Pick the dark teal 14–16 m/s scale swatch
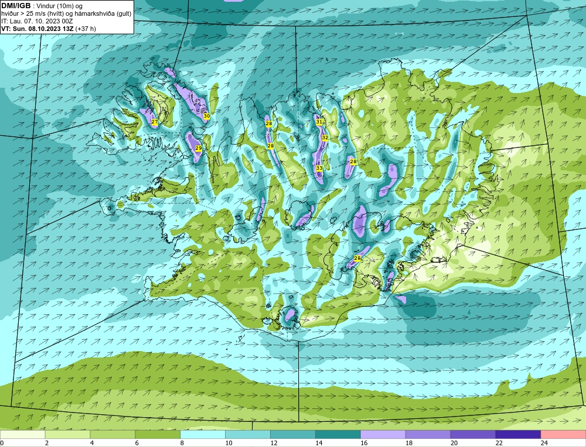 [338, 435]
